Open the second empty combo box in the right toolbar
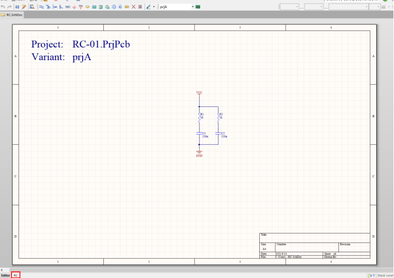This screenshot has height=278, width=394. [x=313, y=7]
